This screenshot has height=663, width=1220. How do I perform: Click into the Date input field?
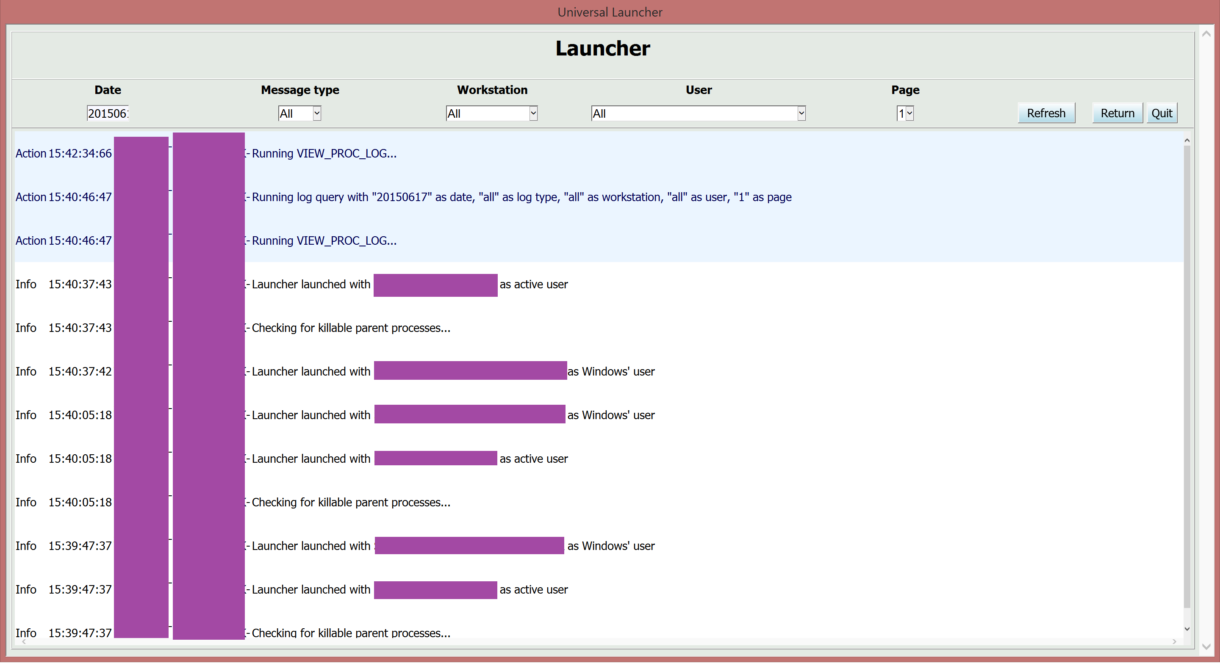pyautogui.click(x=108, y=113)
